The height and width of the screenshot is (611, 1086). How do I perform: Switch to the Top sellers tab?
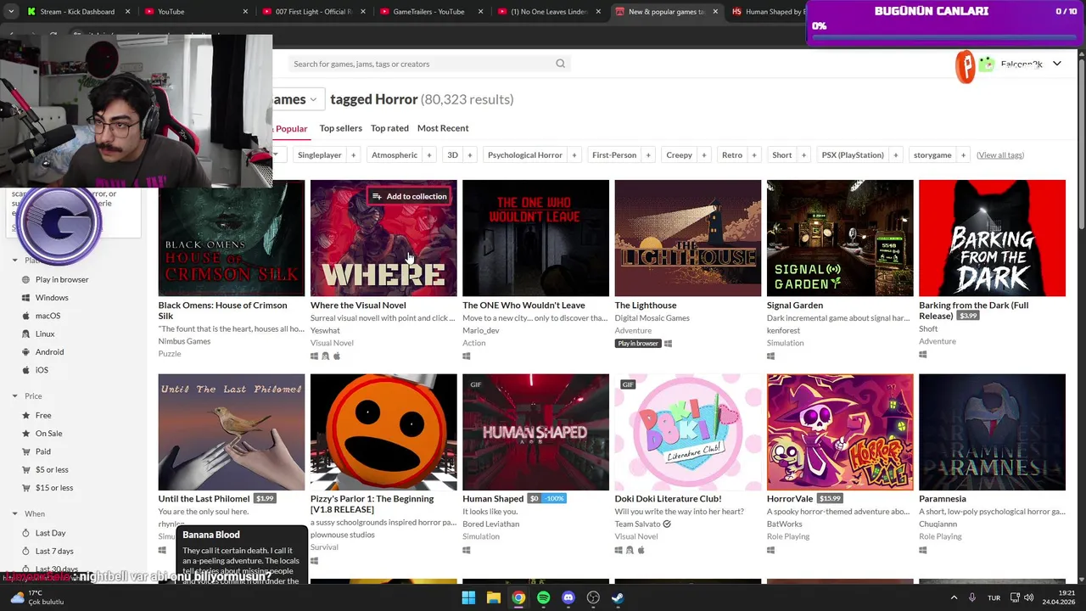tap(340, 128)
